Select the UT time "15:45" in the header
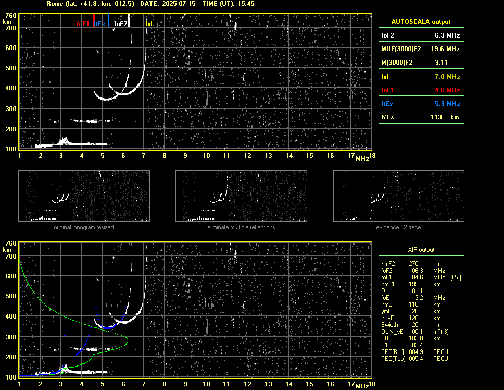Image resolution: width=504 pixels, height=390 pixels. (x=246, y=4)
